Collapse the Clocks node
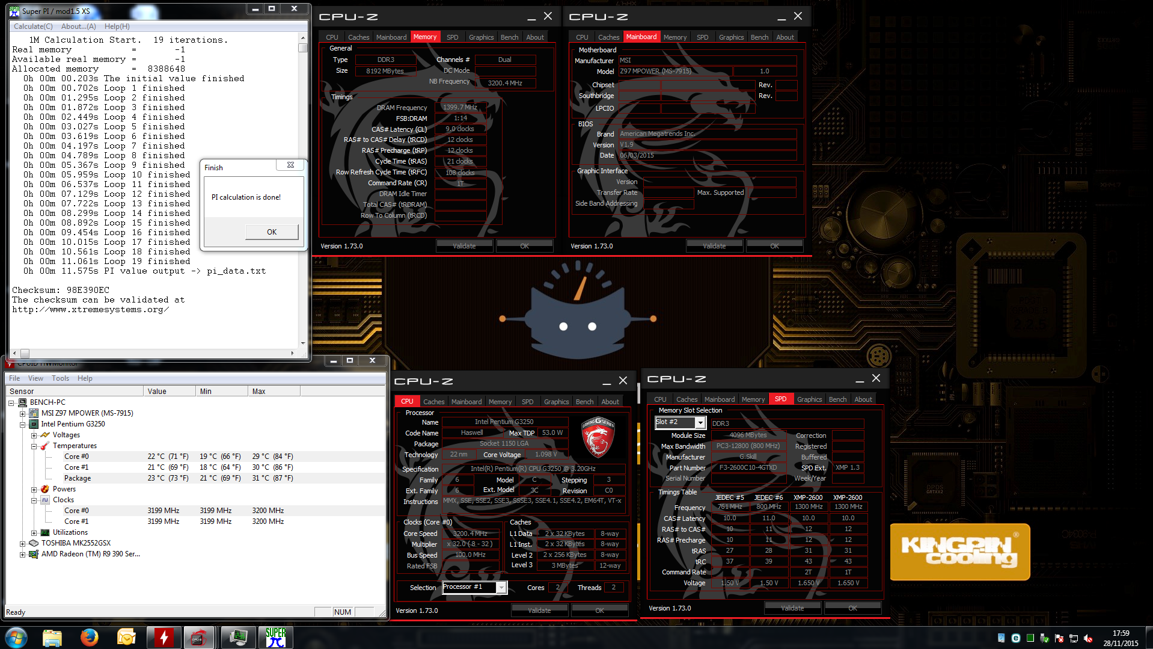This screenshot has width=1153, height=649. pos(34,500)
